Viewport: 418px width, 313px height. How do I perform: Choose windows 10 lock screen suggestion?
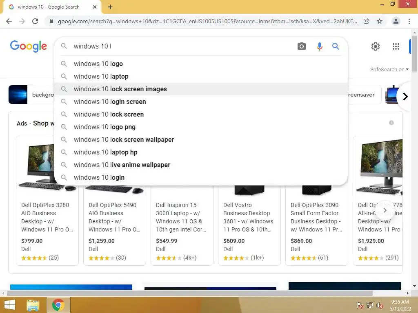(201, 115)
